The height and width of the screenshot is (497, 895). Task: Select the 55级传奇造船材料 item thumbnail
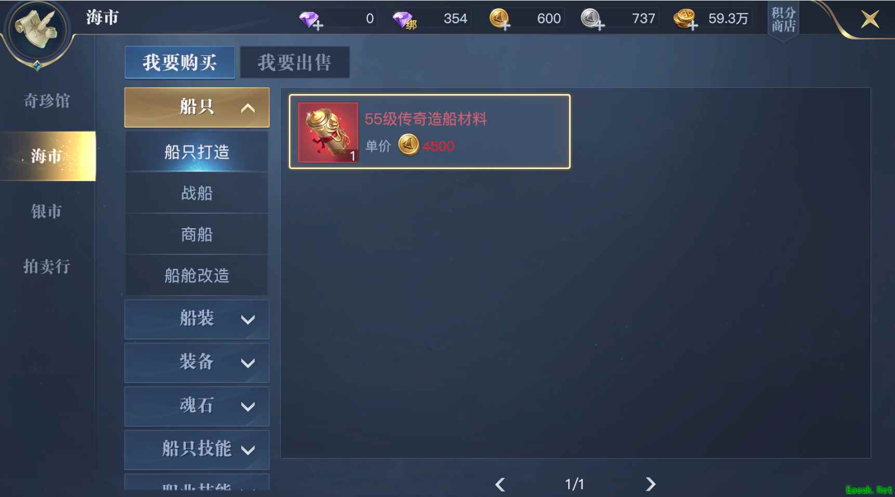(x=328, y=132)
